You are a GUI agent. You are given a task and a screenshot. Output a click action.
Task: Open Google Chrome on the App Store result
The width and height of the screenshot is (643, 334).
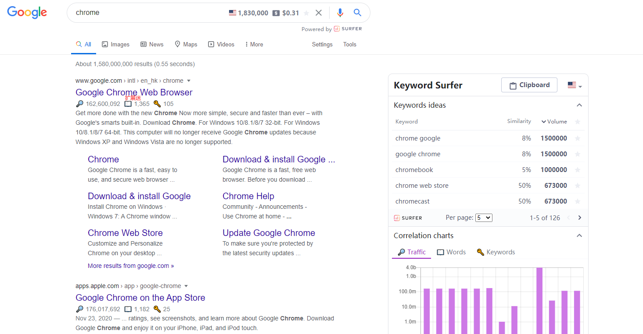pos(140,298)
